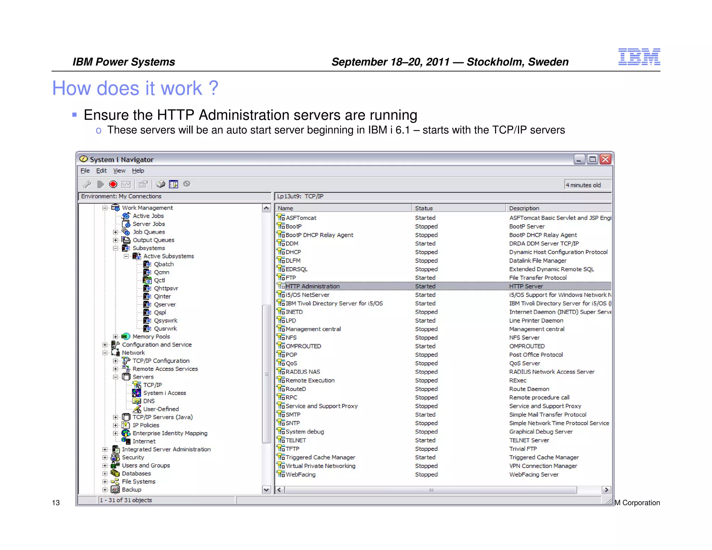This screenshot has width=712, height=550.
Task: Open the Help menu
Action: (x=138, y=171)
